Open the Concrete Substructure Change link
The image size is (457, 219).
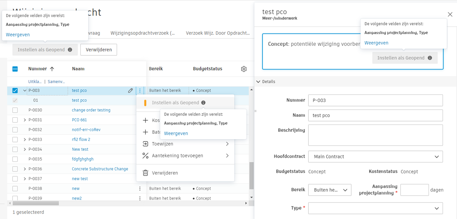(100, 169)
